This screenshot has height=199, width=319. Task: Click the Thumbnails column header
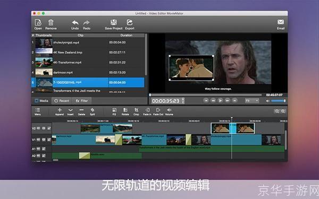click(44, 36)
